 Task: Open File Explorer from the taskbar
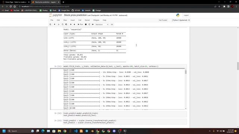[x=59, y=131]
